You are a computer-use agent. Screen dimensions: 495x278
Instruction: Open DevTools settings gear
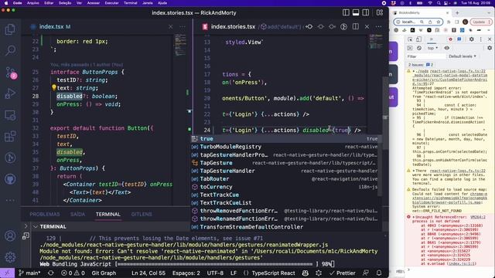[x=471, y=39]
